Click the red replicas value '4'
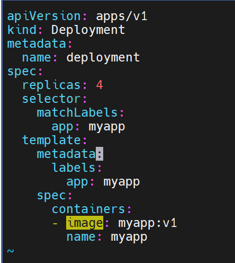This screenshot has height=263, width=235. point(100,85)
